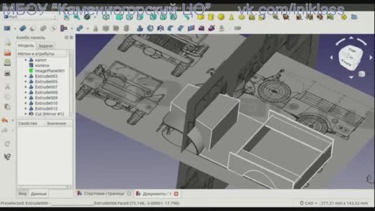Select the Mirror tool icon

click(x=160, y=29)
